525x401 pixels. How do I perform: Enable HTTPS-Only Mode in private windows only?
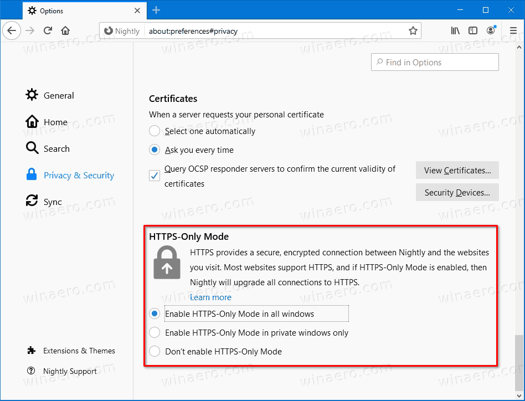tap(155, 333)
